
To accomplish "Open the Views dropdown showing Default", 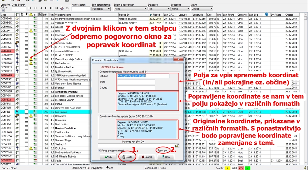I will tap(202, 9).
